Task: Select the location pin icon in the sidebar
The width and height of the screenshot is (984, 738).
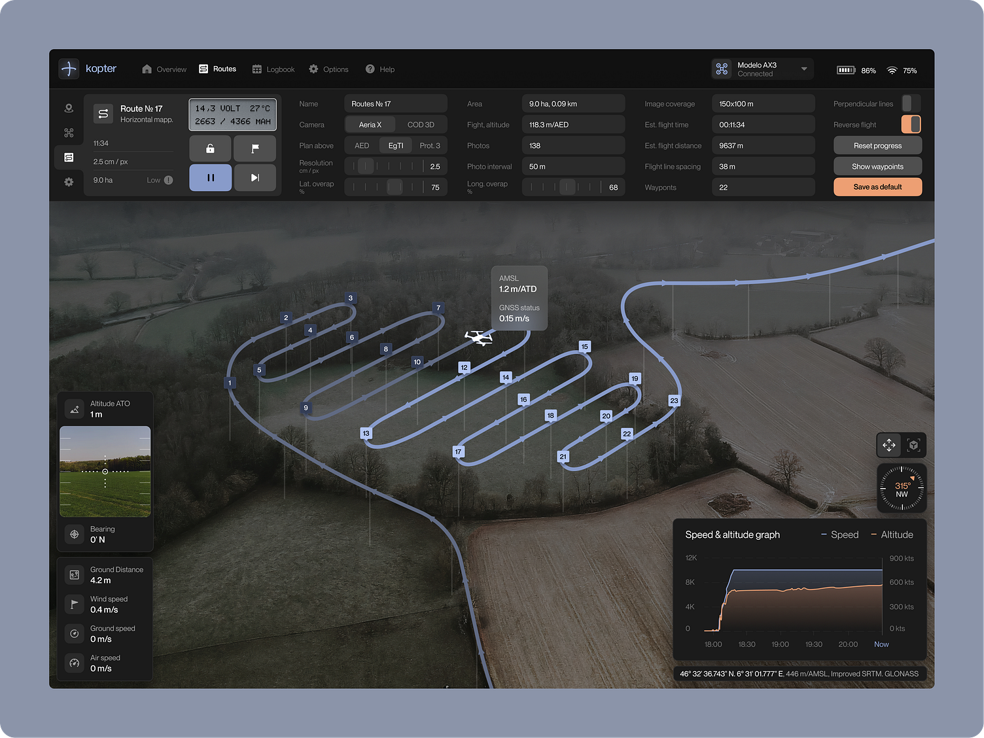Action: (x=69, y=107)
